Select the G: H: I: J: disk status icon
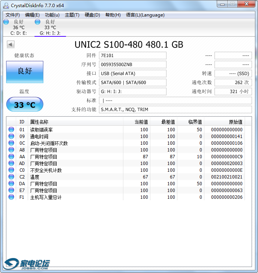258x273 pixels. [37, 22]
